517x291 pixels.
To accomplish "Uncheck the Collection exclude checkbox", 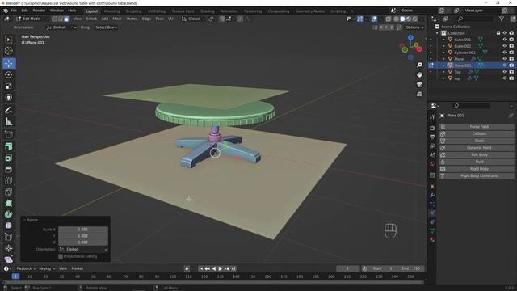I will pyautogui.click(x=498, y=33).
